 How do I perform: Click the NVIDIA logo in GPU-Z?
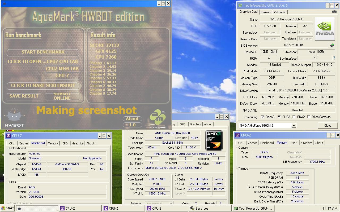325,29
